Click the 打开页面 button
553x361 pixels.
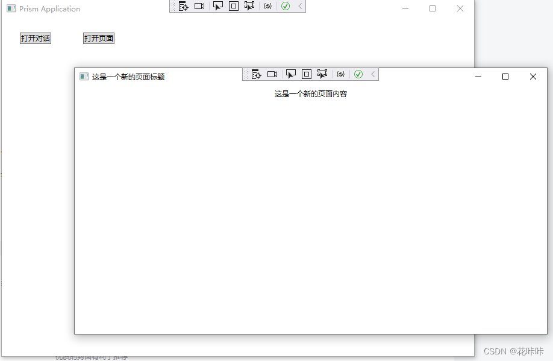(99, 37)
